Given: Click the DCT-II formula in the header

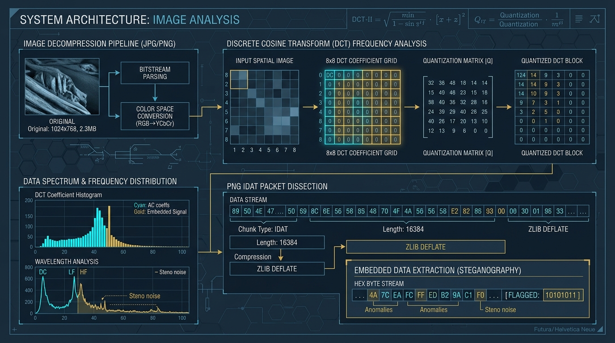Looking at the screenshot, I should click(409, 20).
